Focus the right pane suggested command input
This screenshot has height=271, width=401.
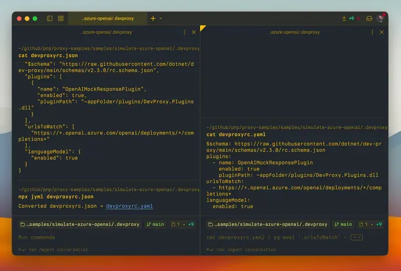tap(276, 237)
